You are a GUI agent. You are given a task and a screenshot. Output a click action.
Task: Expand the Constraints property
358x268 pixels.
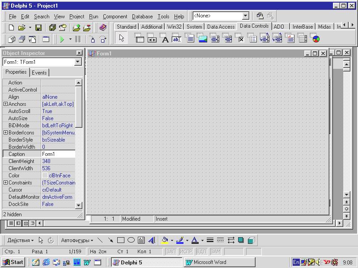pos(5,183)
